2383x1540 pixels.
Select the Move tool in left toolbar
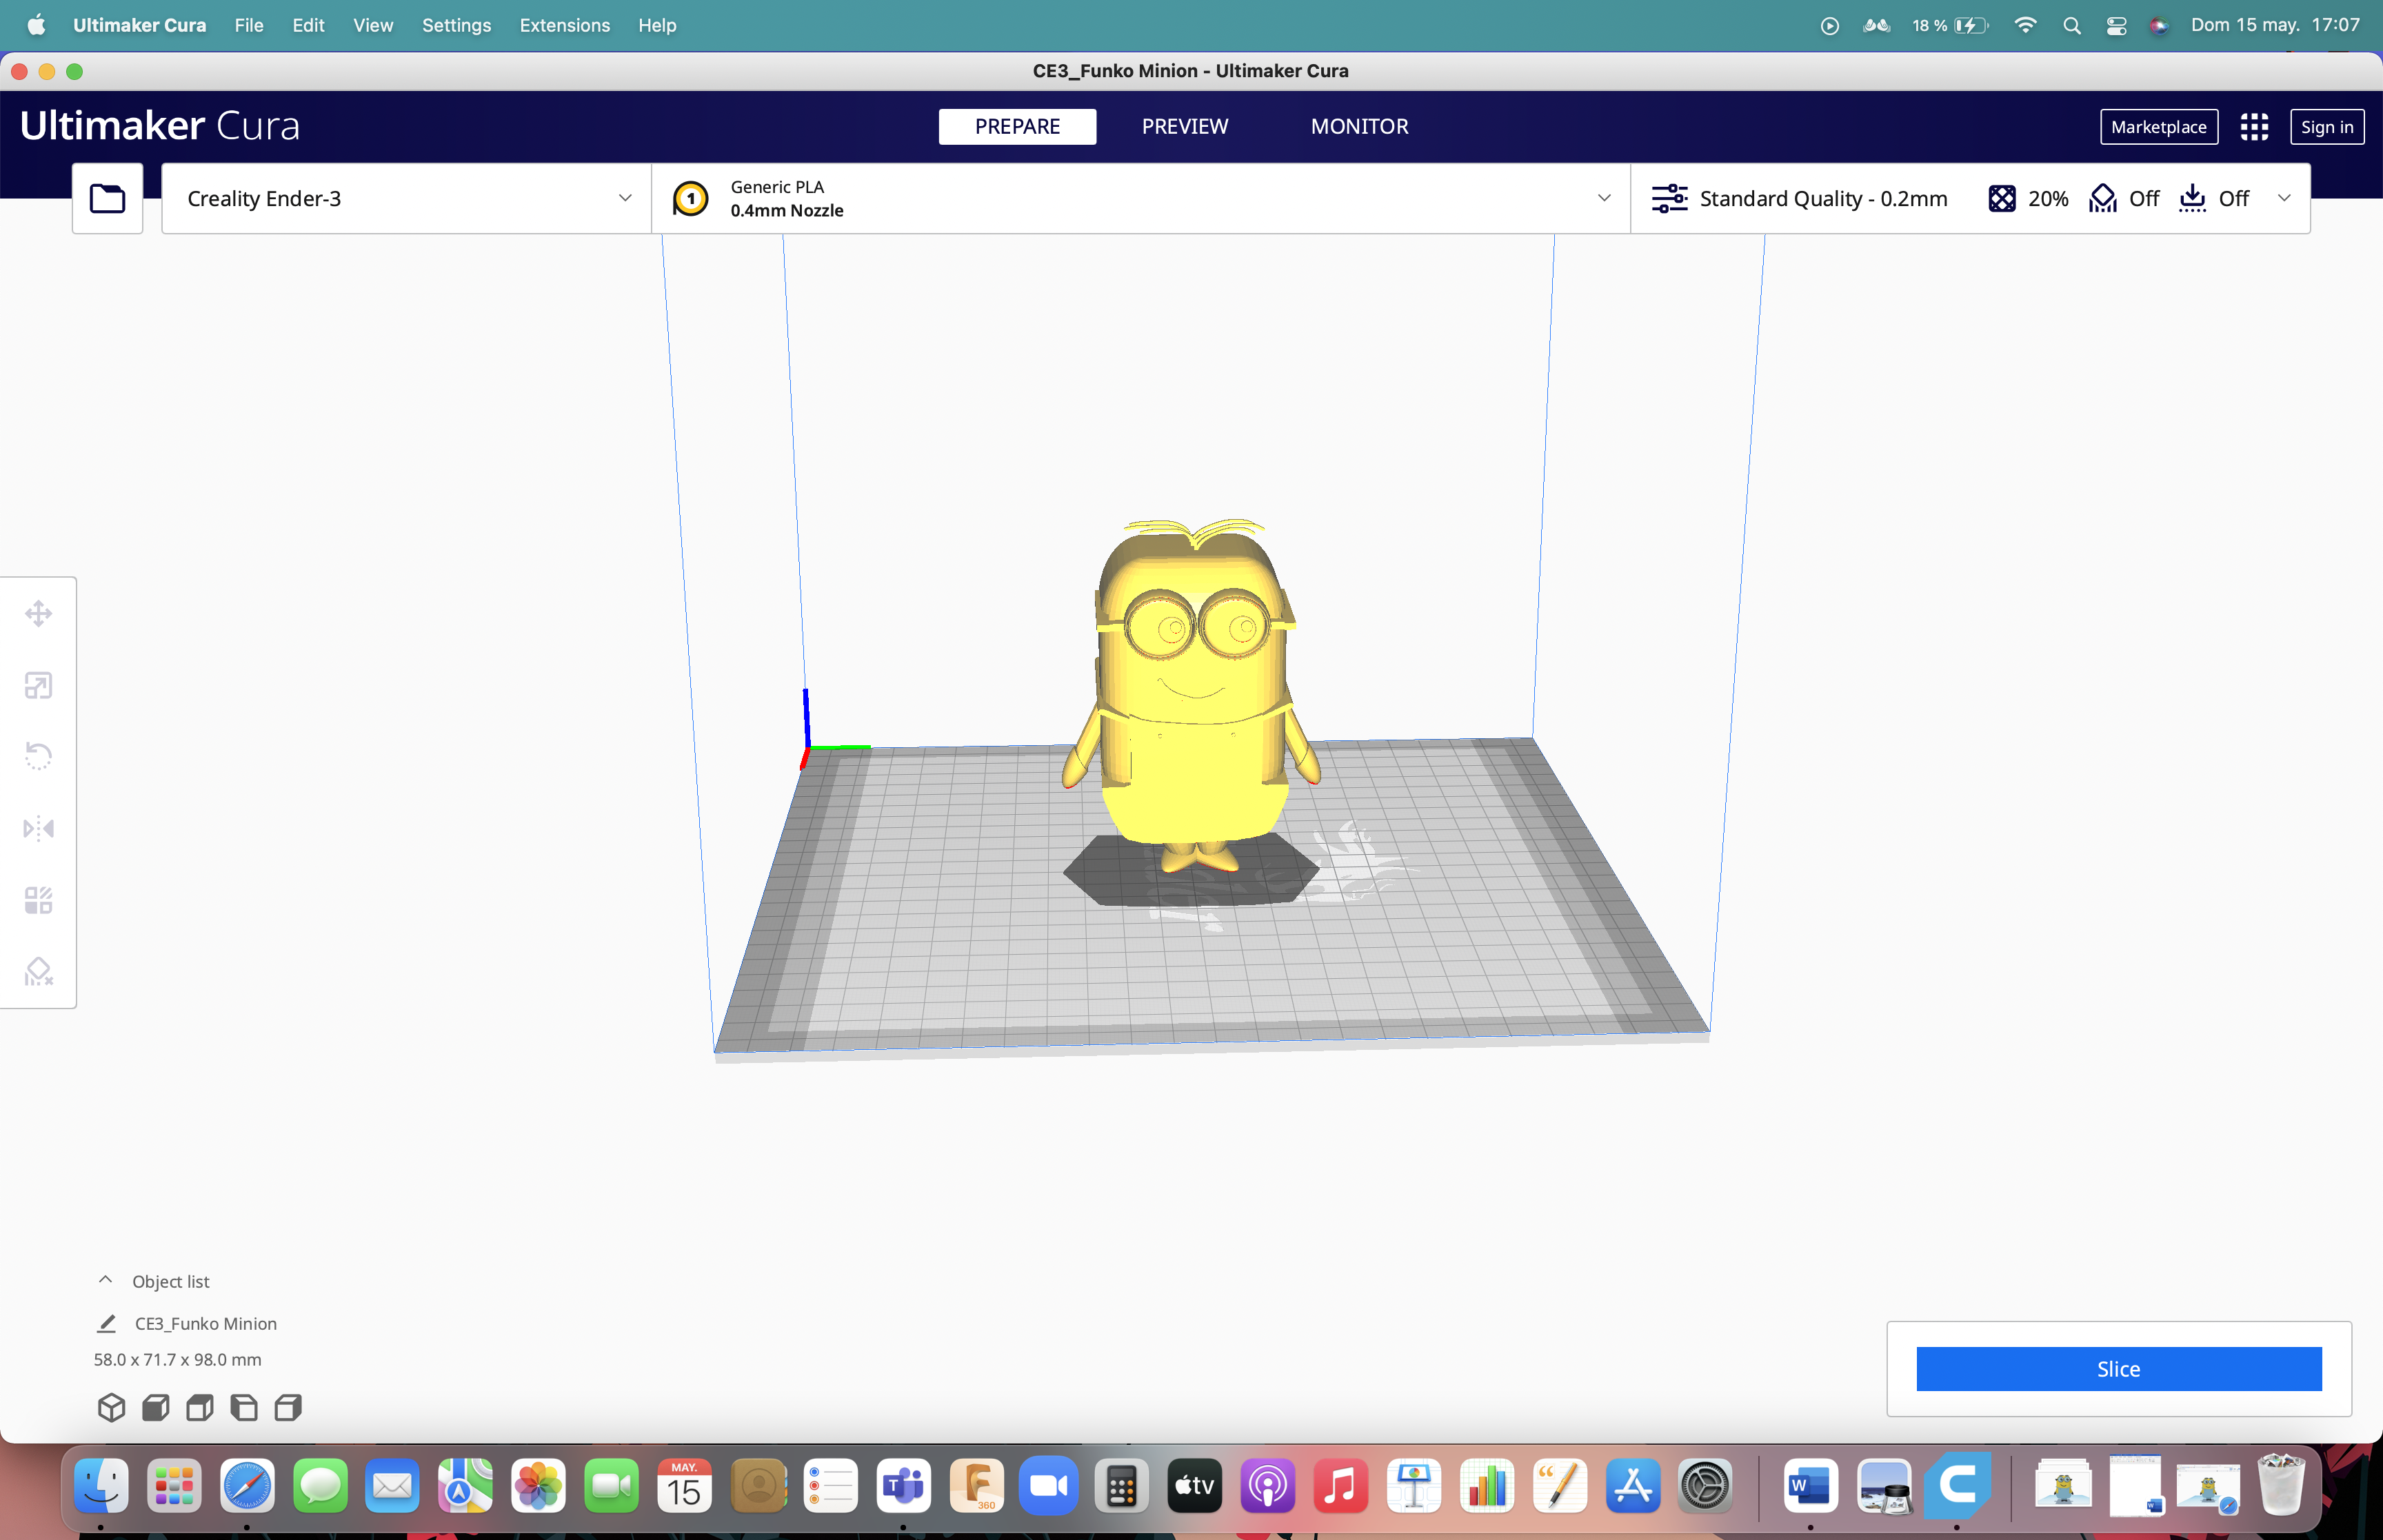click(38, 613)
